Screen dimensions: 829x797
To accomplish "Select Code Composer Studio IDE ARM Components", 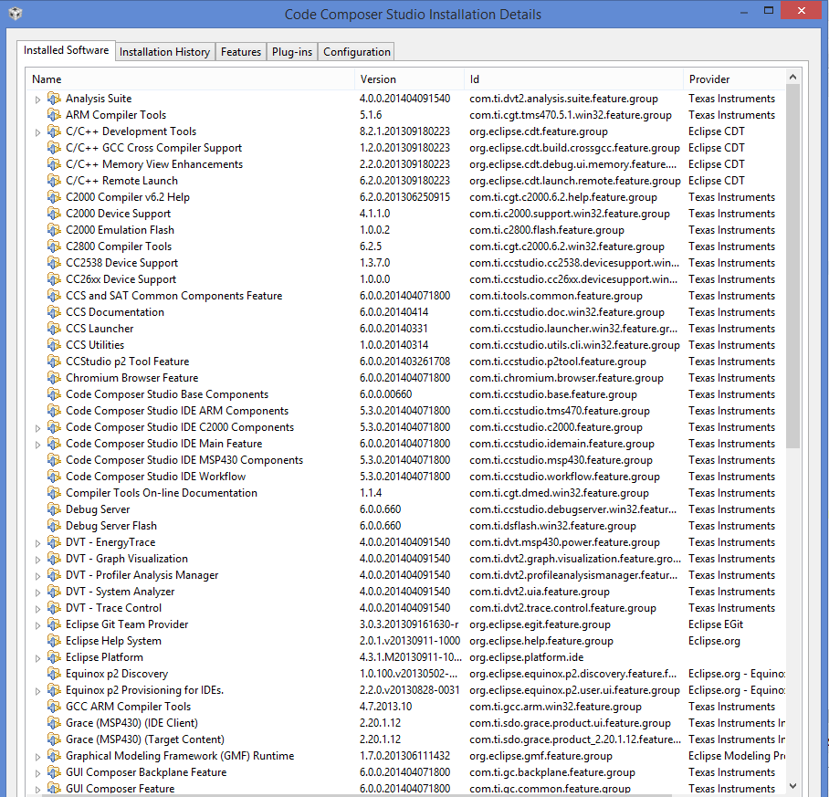I will click(406, 411).
